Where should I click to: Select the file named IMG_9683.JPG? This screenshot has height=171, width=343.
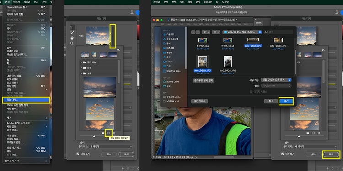tap(278, 46)
